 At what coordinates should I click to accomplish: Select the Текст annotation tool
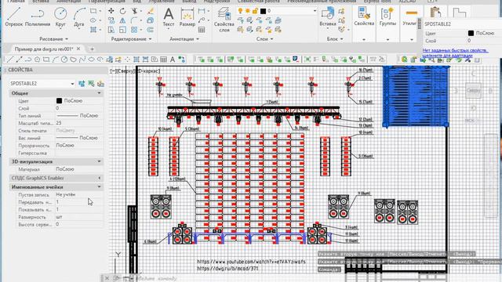[169, 17]
